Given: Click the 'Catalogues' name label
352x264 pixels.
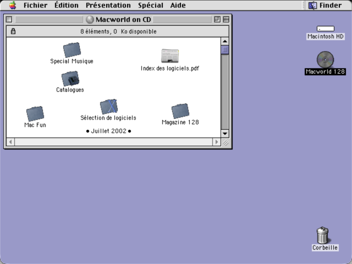Looking at the screenshot, I should (70, 90).
